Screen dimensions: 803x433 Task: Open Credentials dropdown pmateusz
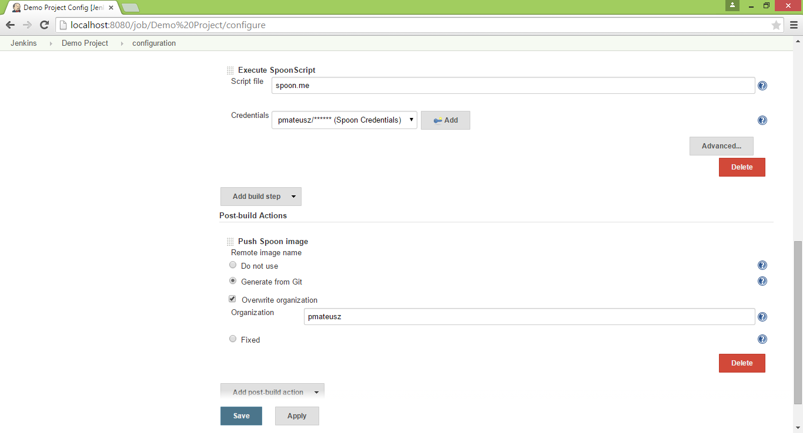pos(344,120)
